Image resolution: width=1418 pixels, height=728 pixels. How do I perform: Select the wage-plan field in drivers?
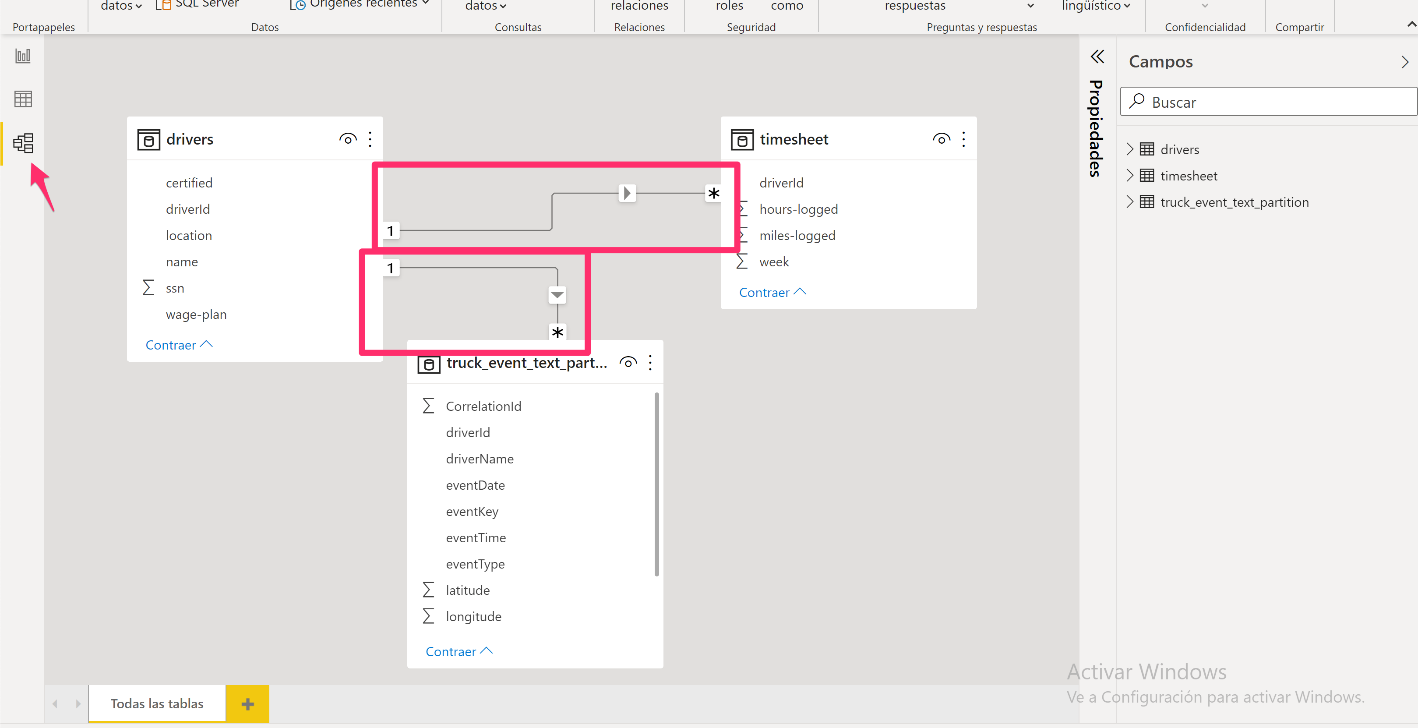[196, 315]
